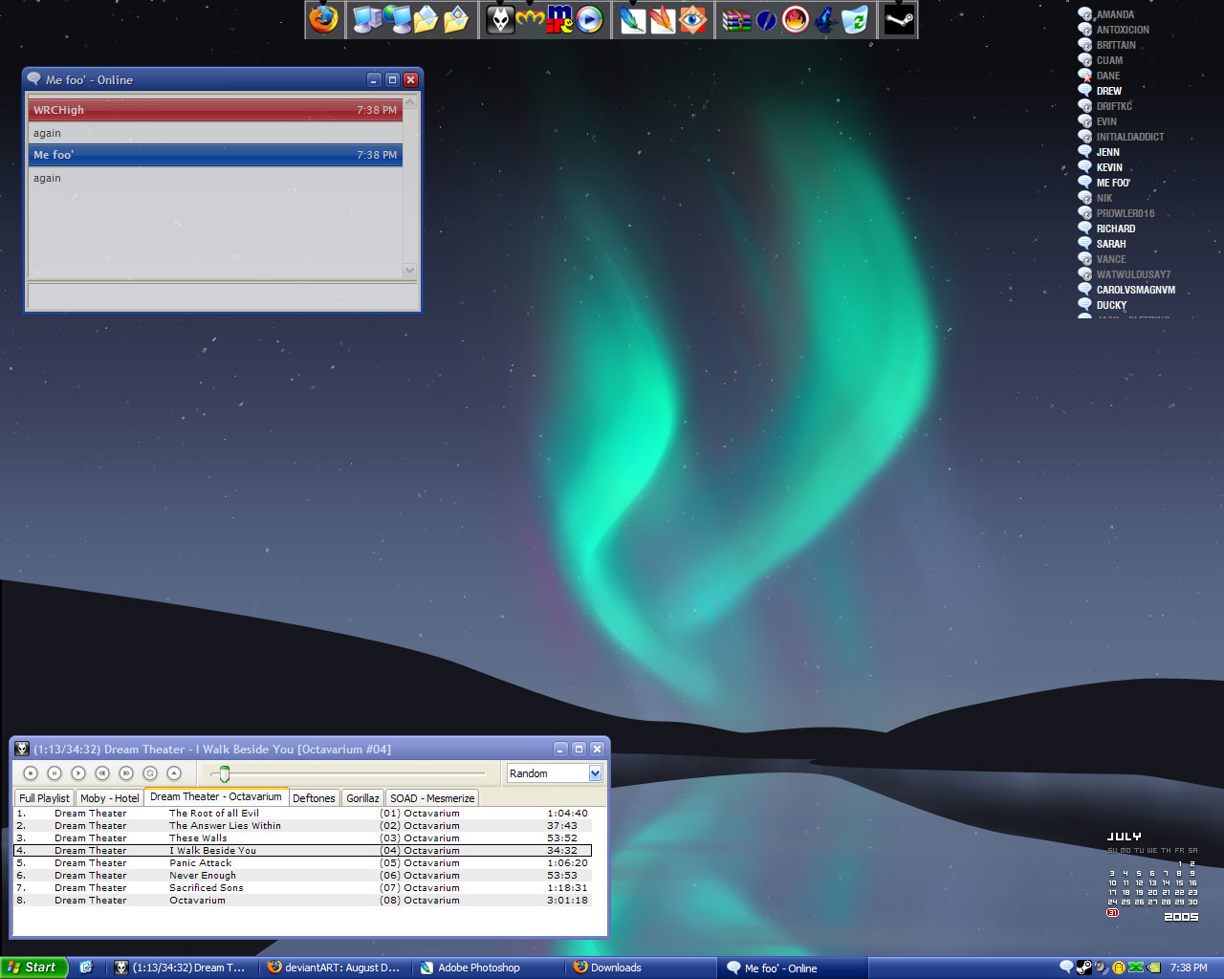This screenshot has height=979, width=1224.
Task: Select track The Answer Lies Within
Action: [x=302, y=826]
